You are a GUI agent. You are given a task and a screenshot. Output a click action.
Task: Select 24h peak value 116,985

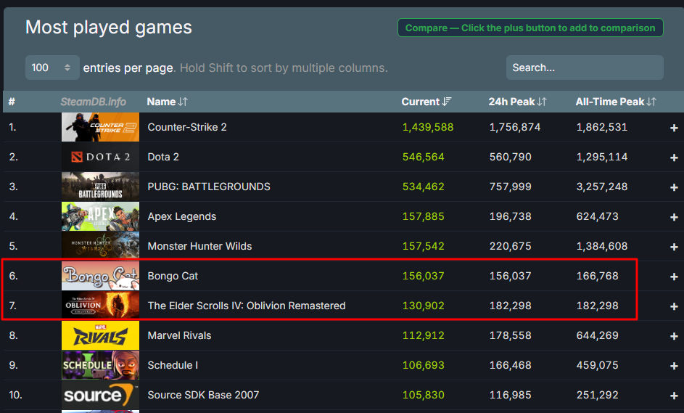point(511,395)
